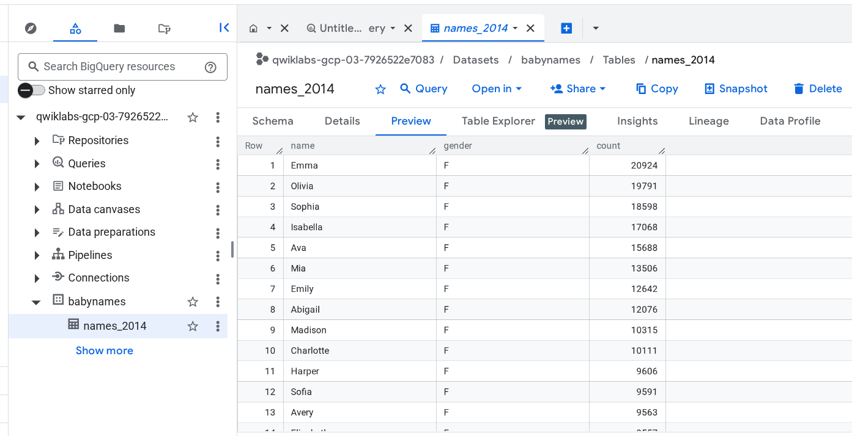Switch to the Details tab
The width and height of the screenshot is (852, 436).
342,121
